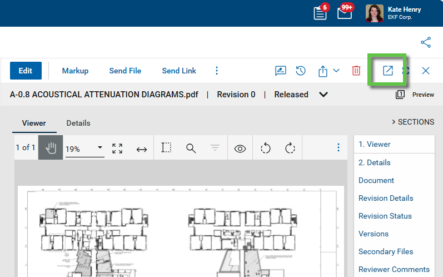Rotate the drawing counterclockwise

coord(265,148)
